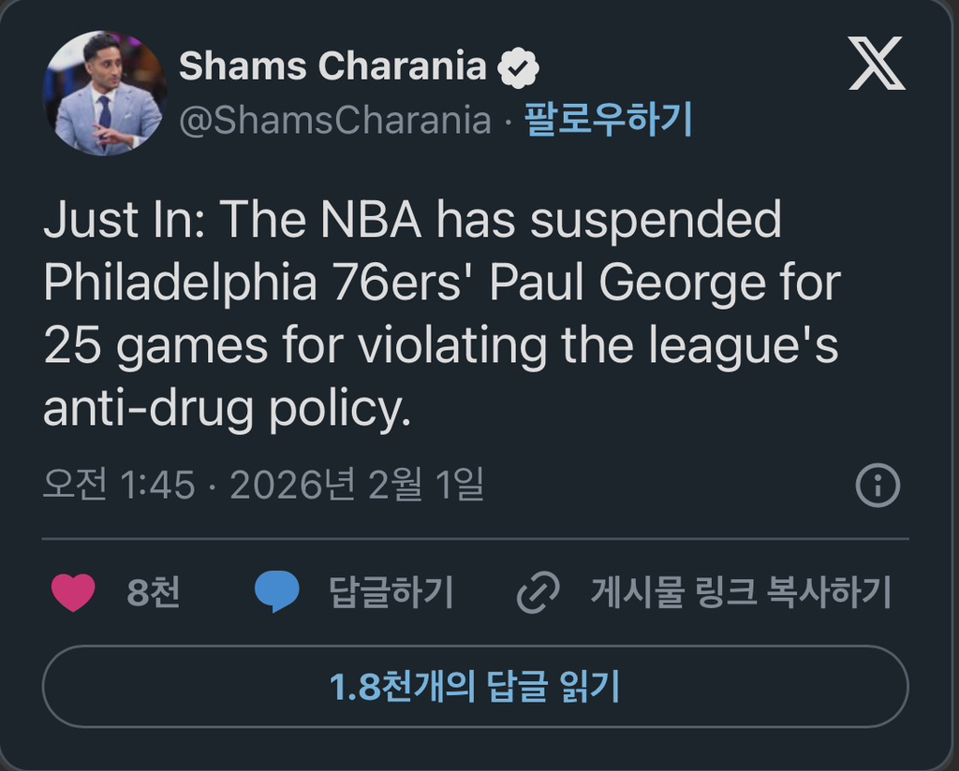
Task: Click the 2026년 2월 1일 post date
Action: coord(356,485)
